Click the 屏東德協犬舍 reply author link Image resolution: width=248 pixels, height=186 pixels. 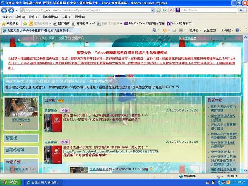click(x=99, y=169)
